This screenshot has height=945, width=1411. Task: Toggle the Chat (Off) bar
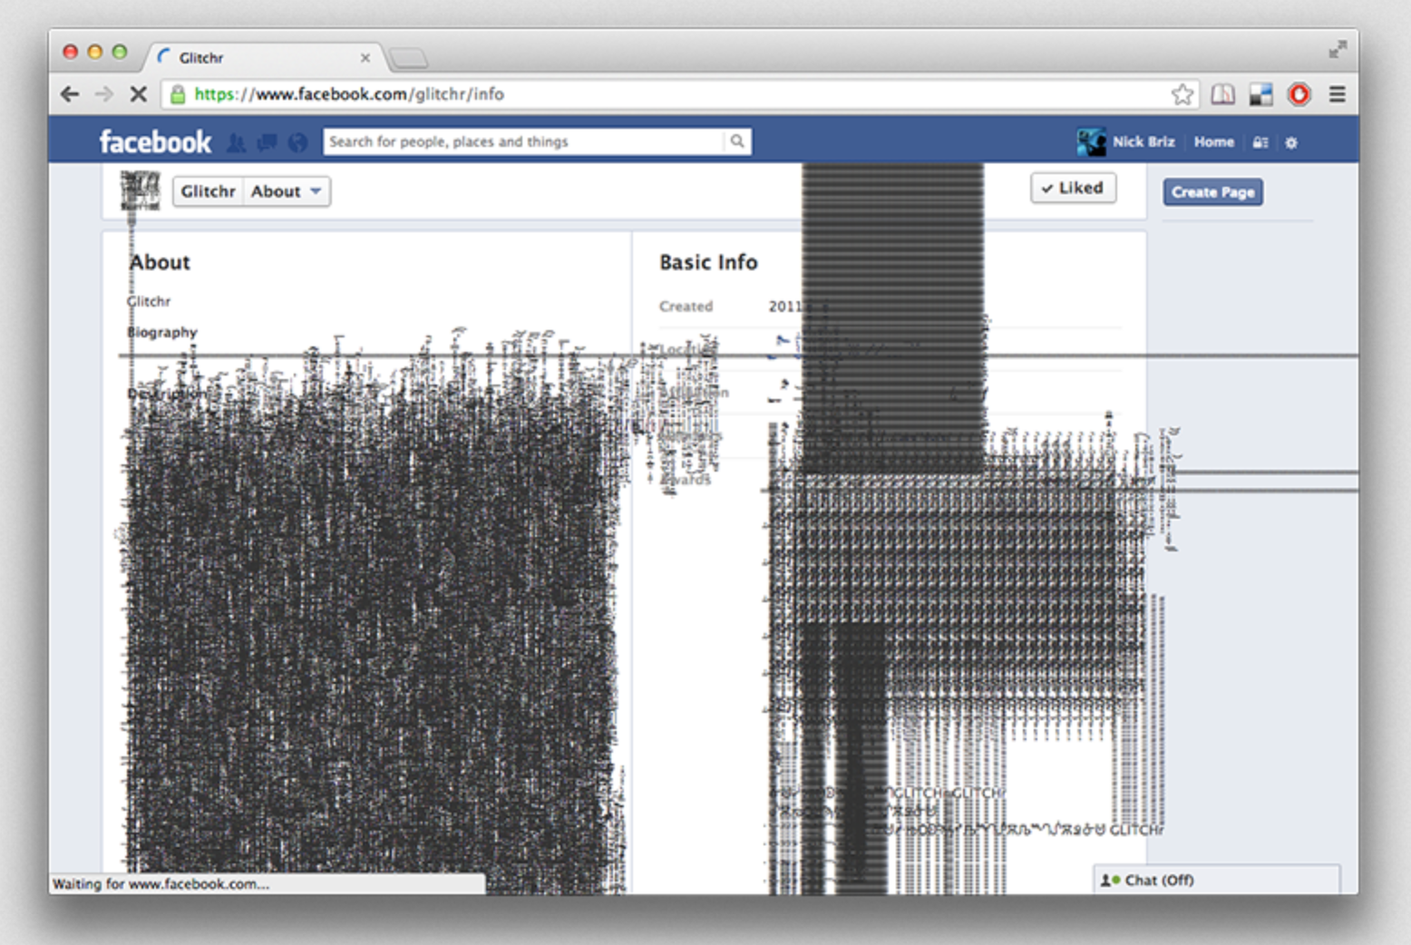pyautogui.click(x=1215, y=880)
